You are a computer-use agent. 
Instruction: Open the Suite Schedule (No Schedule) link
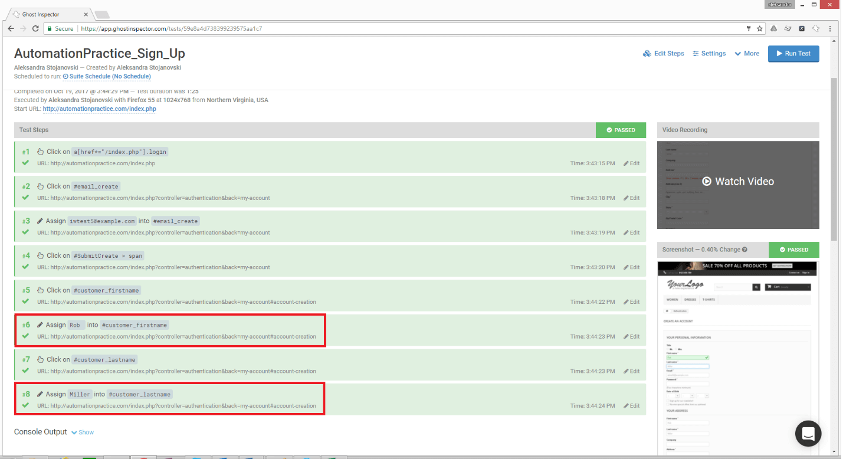(x=107, y=77)
